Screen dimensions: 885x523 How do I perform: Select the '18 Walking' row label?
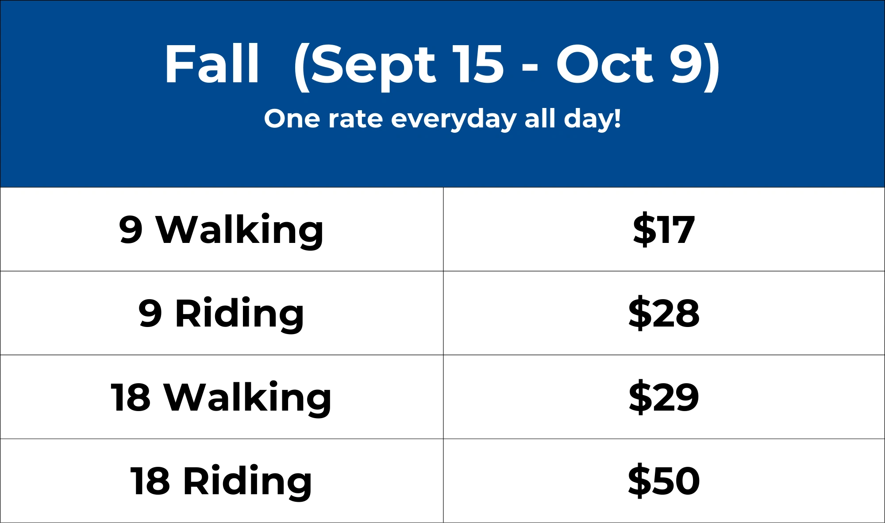click(221, 397)
